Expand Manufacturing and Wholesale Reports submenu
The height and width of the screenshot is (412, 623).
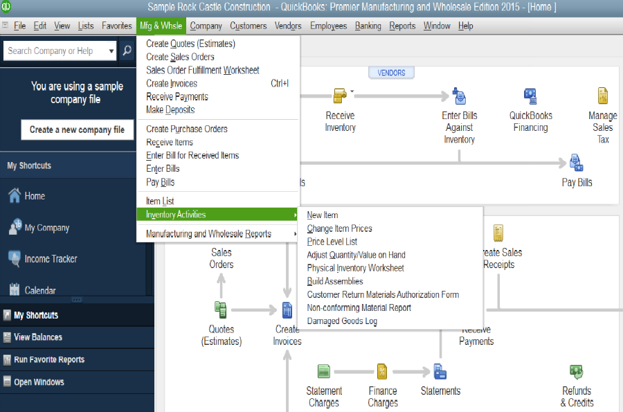click(217, 233)
